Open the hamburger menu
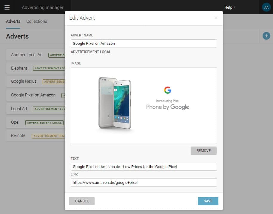Image resolution: width=273 pixels, height=214 pixels. point(7,7)
